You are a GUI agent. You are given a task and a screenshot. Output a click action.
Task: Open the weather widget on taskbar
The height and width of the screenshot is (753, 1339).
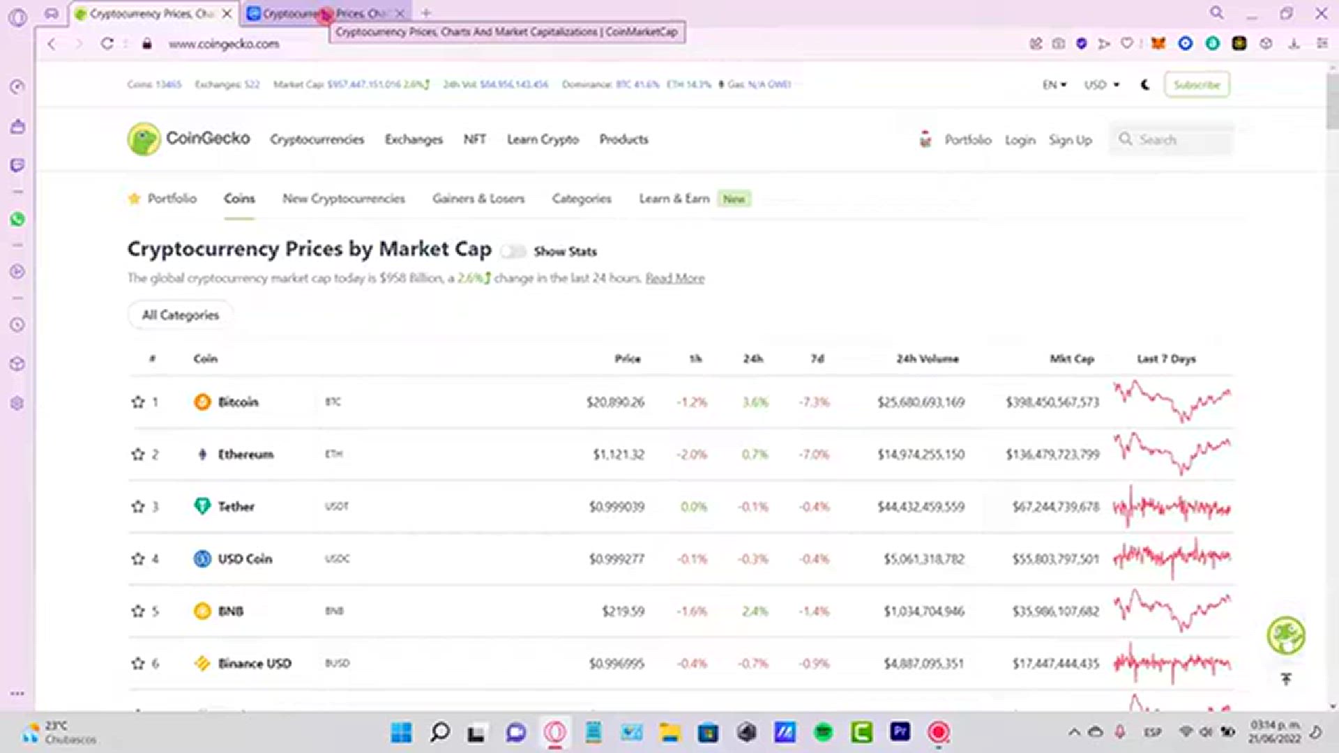tap(59, 732)
